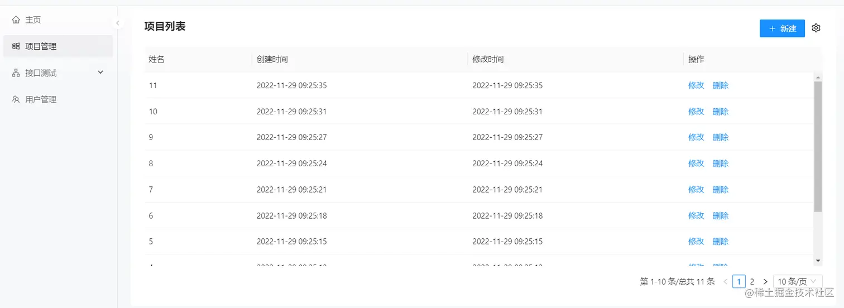Click the plus icon in 新建 button

[773, 28]
